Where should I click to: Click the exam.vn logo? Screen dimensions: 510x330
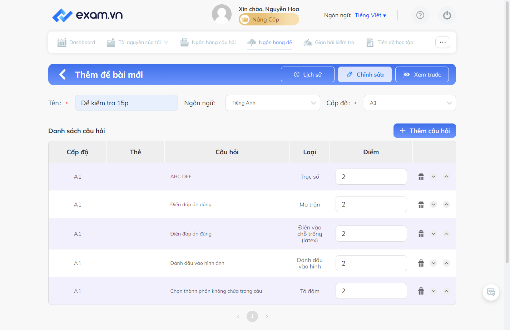point(87,15)
